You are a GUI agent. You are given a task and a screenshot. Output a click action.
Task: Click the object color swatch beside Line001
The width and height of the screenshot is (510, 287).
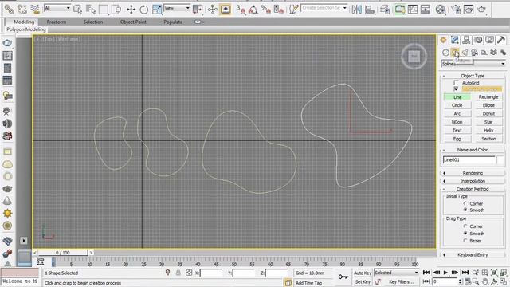pos(500,159)
